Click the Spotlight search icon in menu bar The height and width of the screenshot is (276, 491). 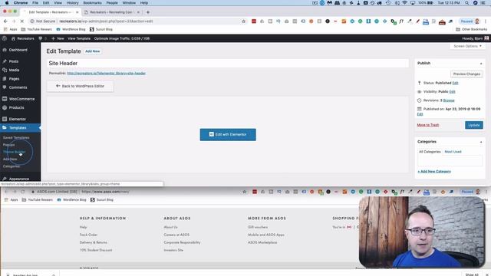click(x=466, y=3)
